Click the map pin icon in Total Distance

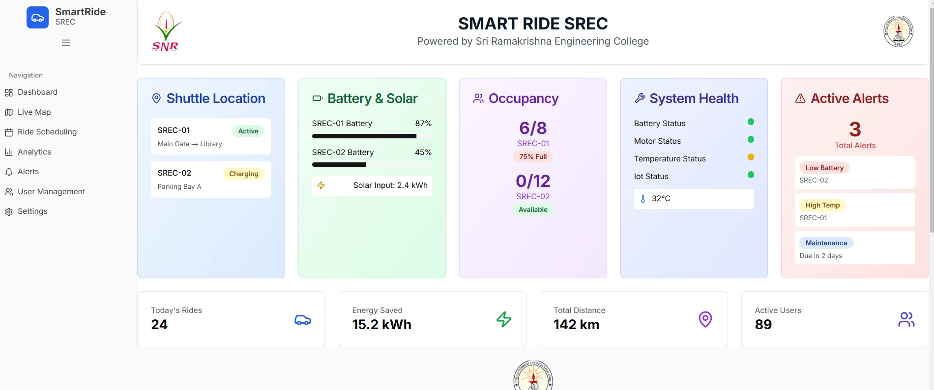coord(705,319)
